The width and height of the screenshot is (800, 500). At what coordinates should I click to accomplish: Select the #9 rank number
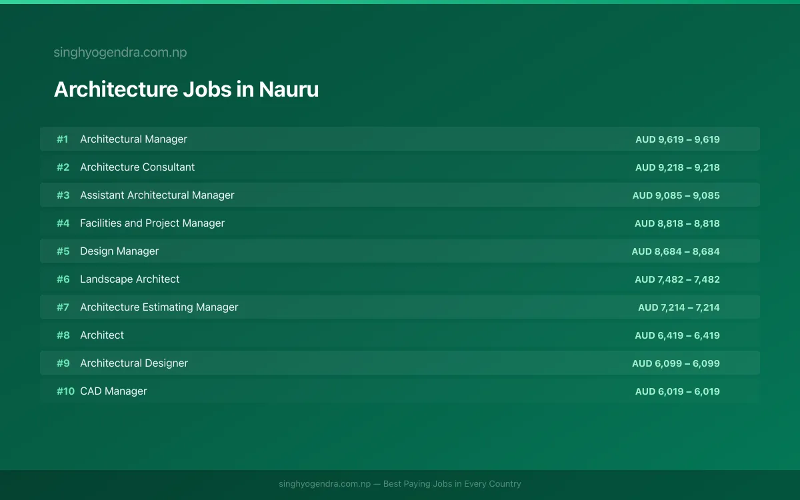63,363
